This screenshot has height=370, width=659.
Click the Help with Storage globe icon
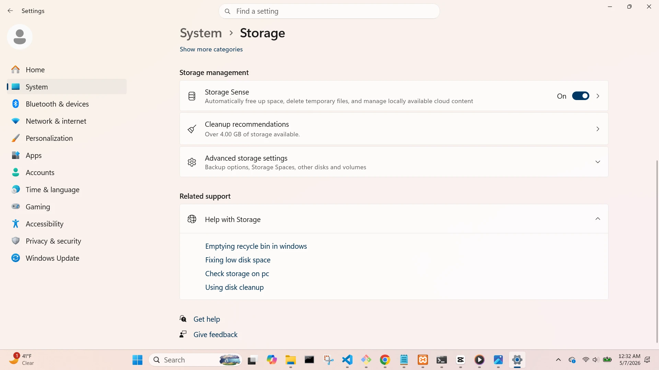[192, 219]
